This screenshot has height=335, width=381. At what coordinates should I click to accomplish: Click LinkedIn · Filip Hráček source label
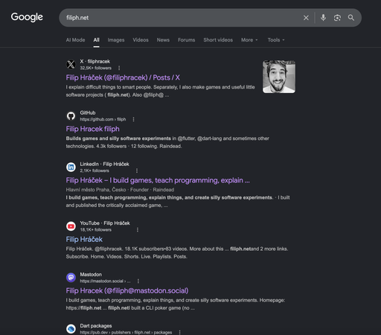(104, 164)
